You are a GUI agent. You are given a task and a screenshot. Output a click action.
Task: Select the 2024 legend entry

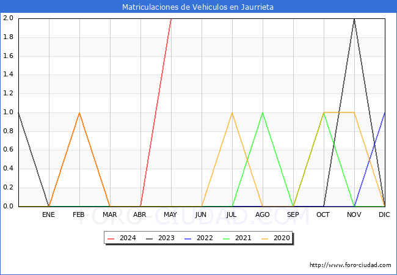point(122,238)
